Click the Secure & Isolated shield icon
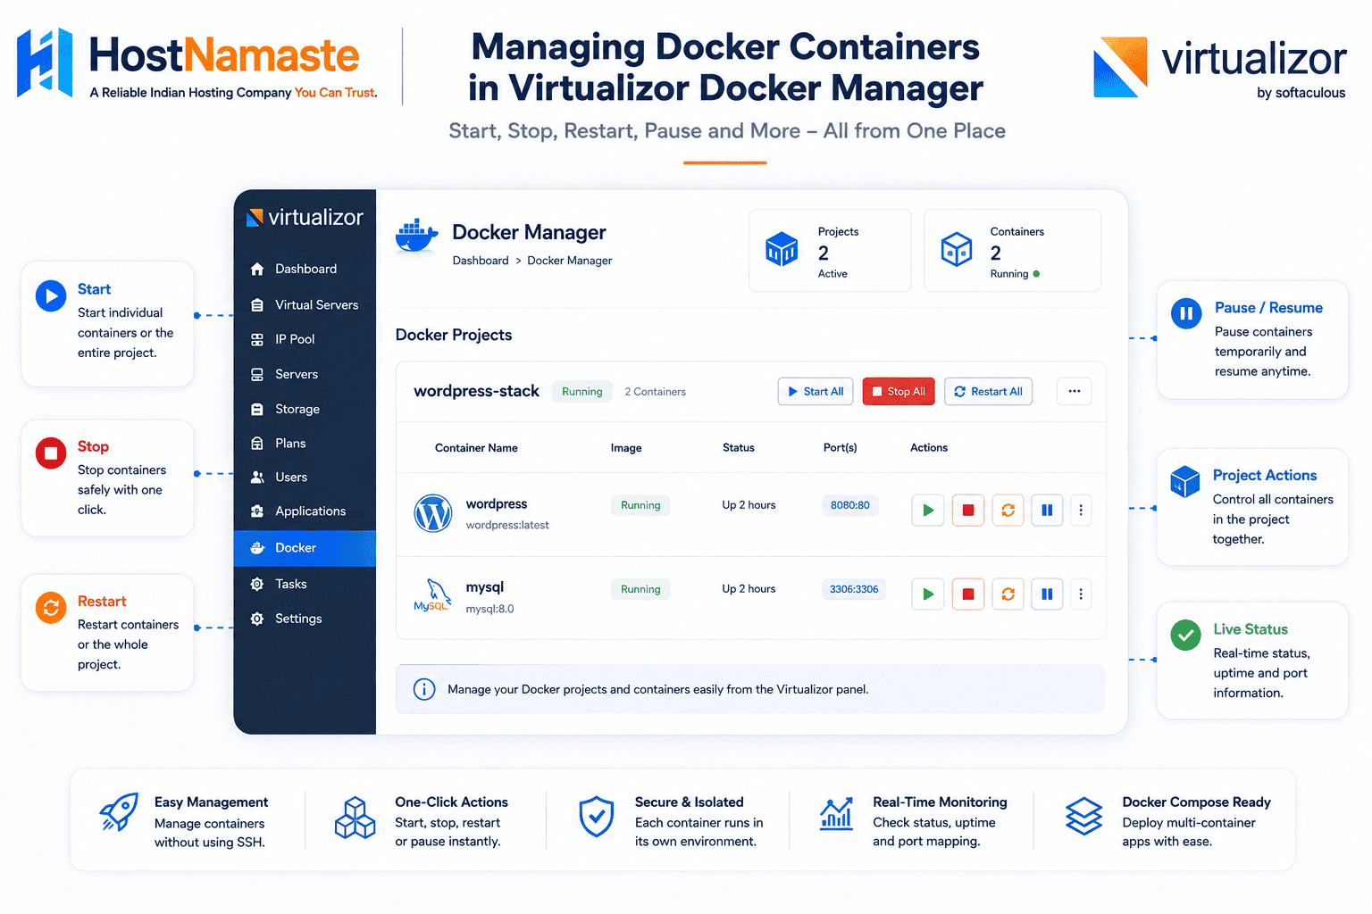The image size is (1372, 914). pyautogui.click(x=596, y=817)
